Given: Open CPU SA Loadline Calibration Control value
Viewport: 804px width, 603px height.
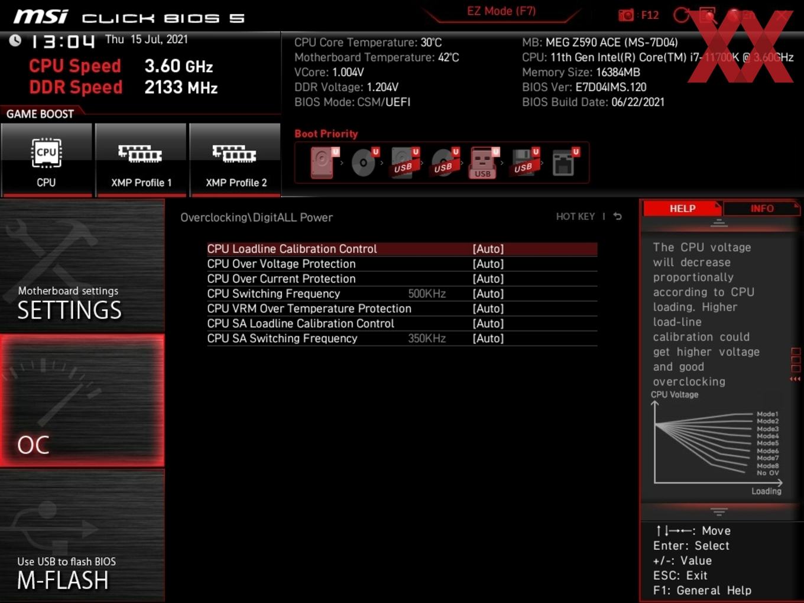Looking at the screenshot, I should coord(488,323).
